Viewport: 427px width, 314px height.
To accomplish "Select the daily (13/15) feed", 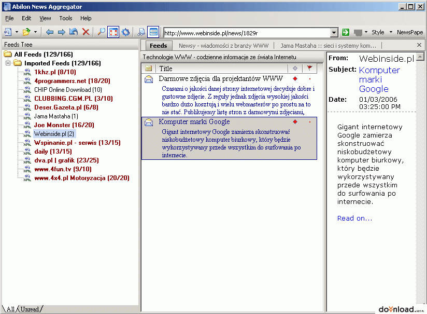I will (x=53, y=152).
